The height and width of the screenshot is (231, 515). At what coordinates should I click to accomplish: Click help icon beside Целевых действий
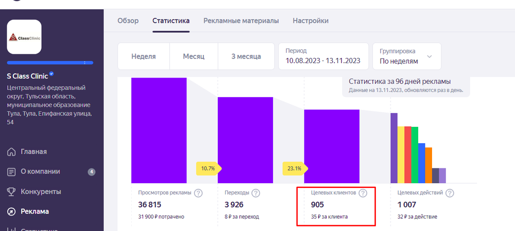[x=450, y=194]
